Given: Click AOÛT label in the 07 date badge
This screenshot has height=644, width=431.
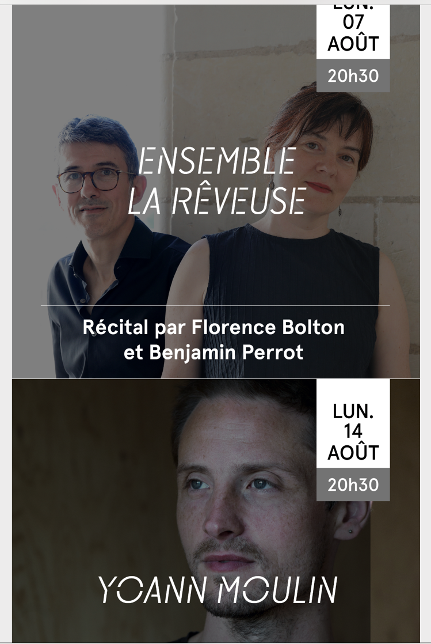Looking at the screenshot, I should [x=353, y=44].
